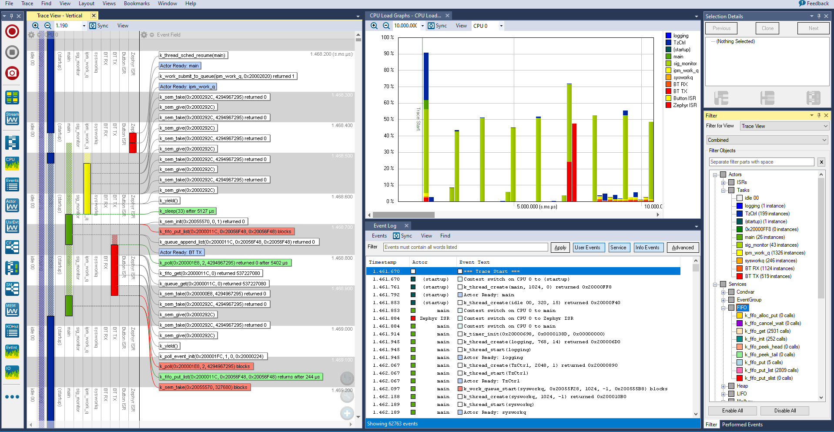Switch to the Performed Events tab

pyautogui.click(x=742, y=425)
